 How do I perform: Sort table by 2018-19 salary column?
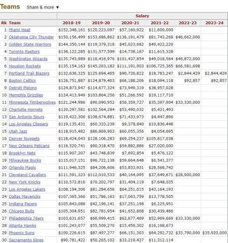click(x=71, y=23)
